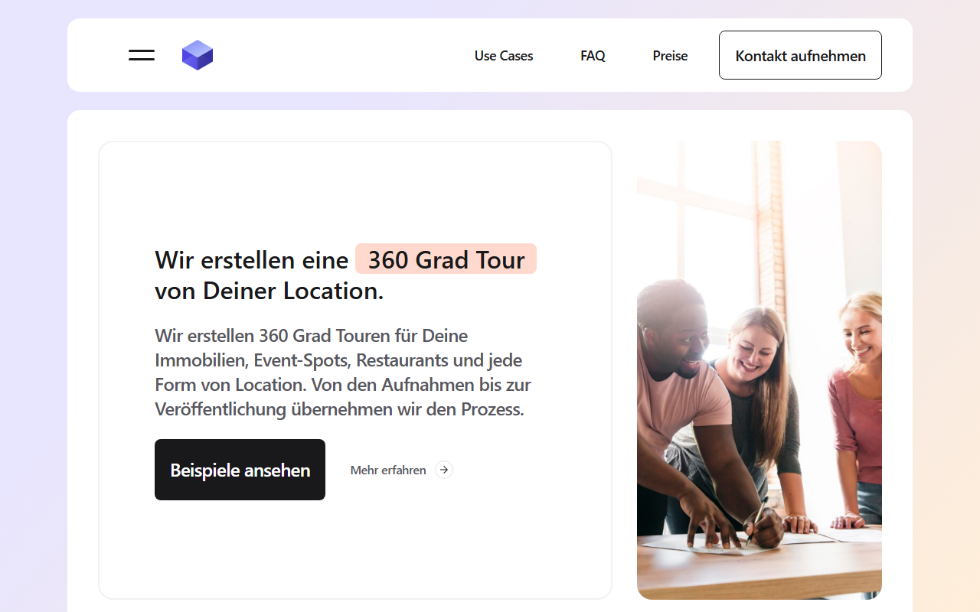The image size is (980, 612).
Task: Click the highlighted 360 Grad Tour text
Action: [x=446, y=259]
